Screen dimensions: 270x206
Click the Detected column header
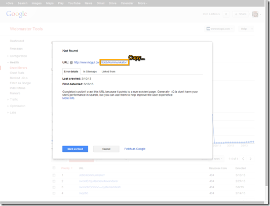click(x=241, y=168)
